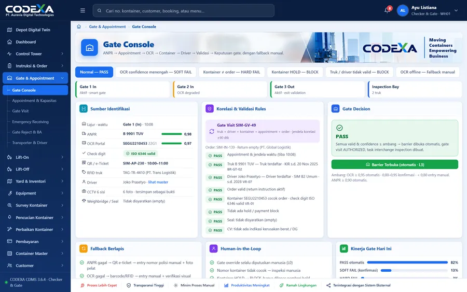Click the Pencucian Kontainer droplet icon

9,217
